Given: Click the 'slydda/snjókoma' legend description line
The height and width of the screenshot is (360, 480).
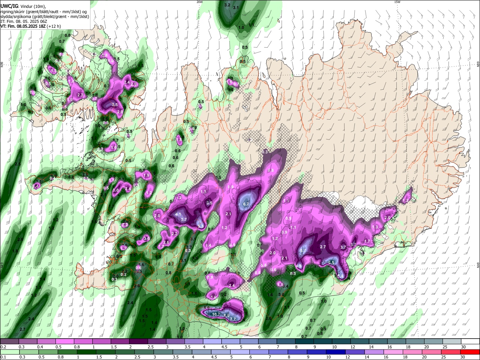Looking at the screenshot, I should 45,16.
